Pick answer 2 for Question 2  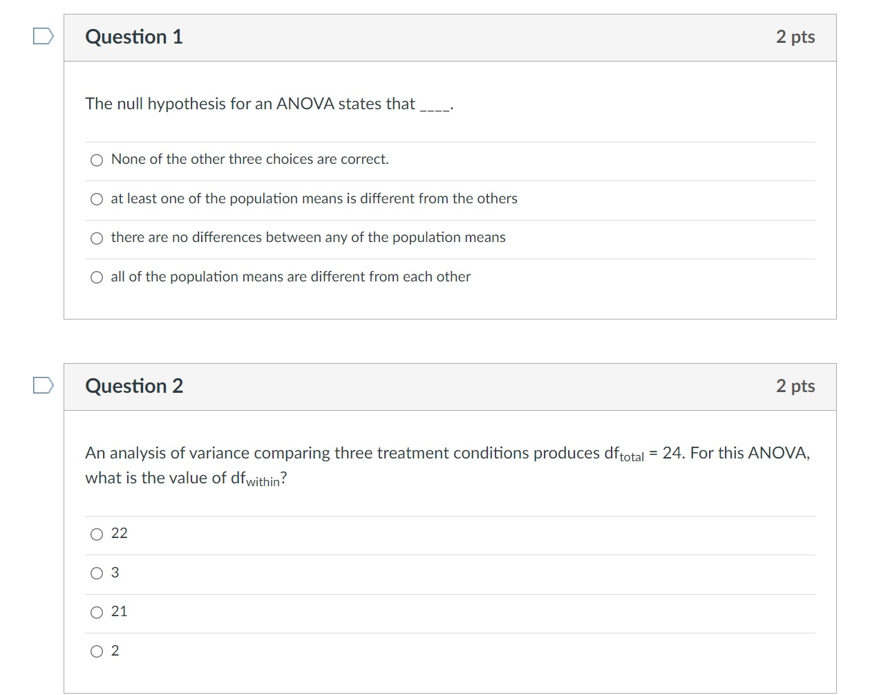(97, 651)
